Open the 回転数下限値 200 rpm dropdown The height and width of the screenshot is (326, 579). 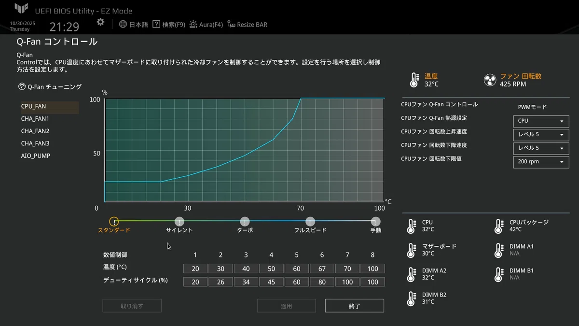pos(541,162)
